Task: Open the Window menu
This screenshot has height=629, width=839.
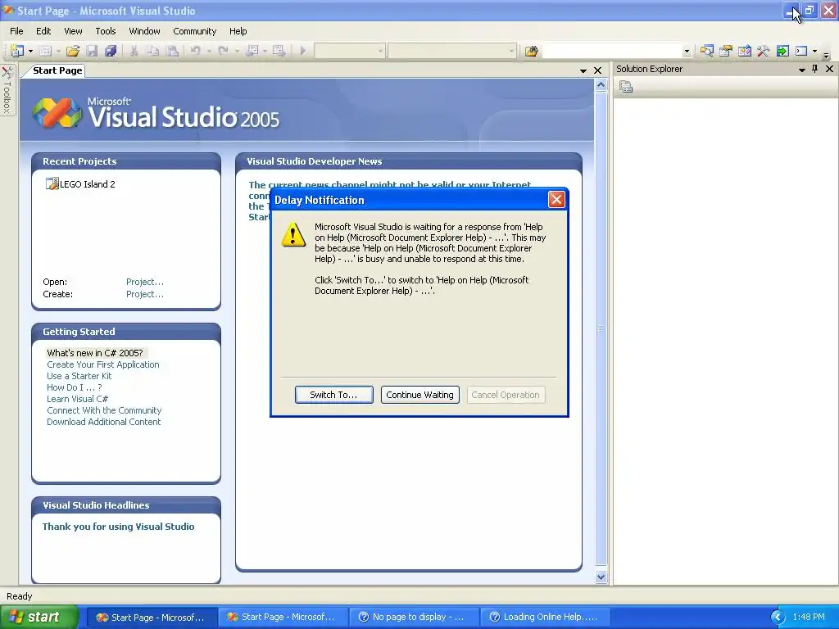Action: 144,31
